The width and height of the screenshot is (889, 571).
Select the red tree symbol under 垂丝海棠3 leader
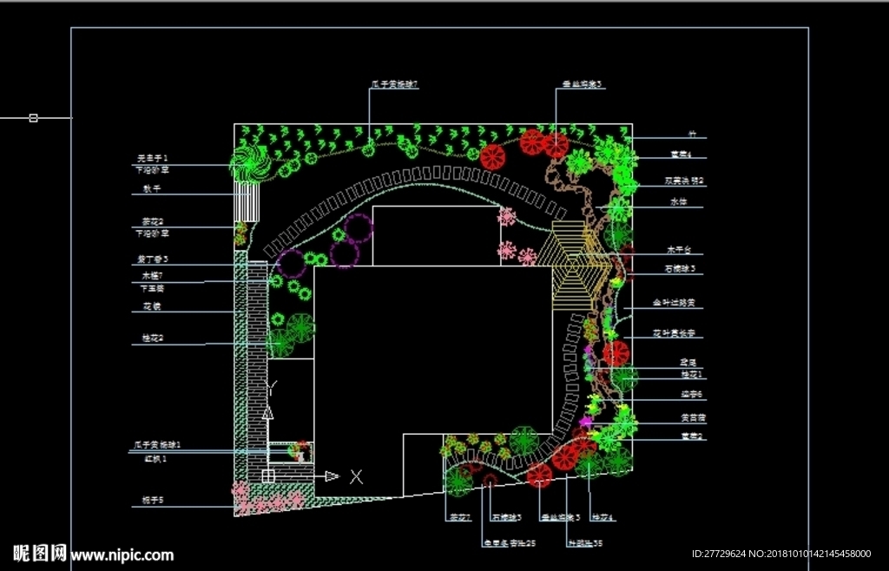pos(556,146)
